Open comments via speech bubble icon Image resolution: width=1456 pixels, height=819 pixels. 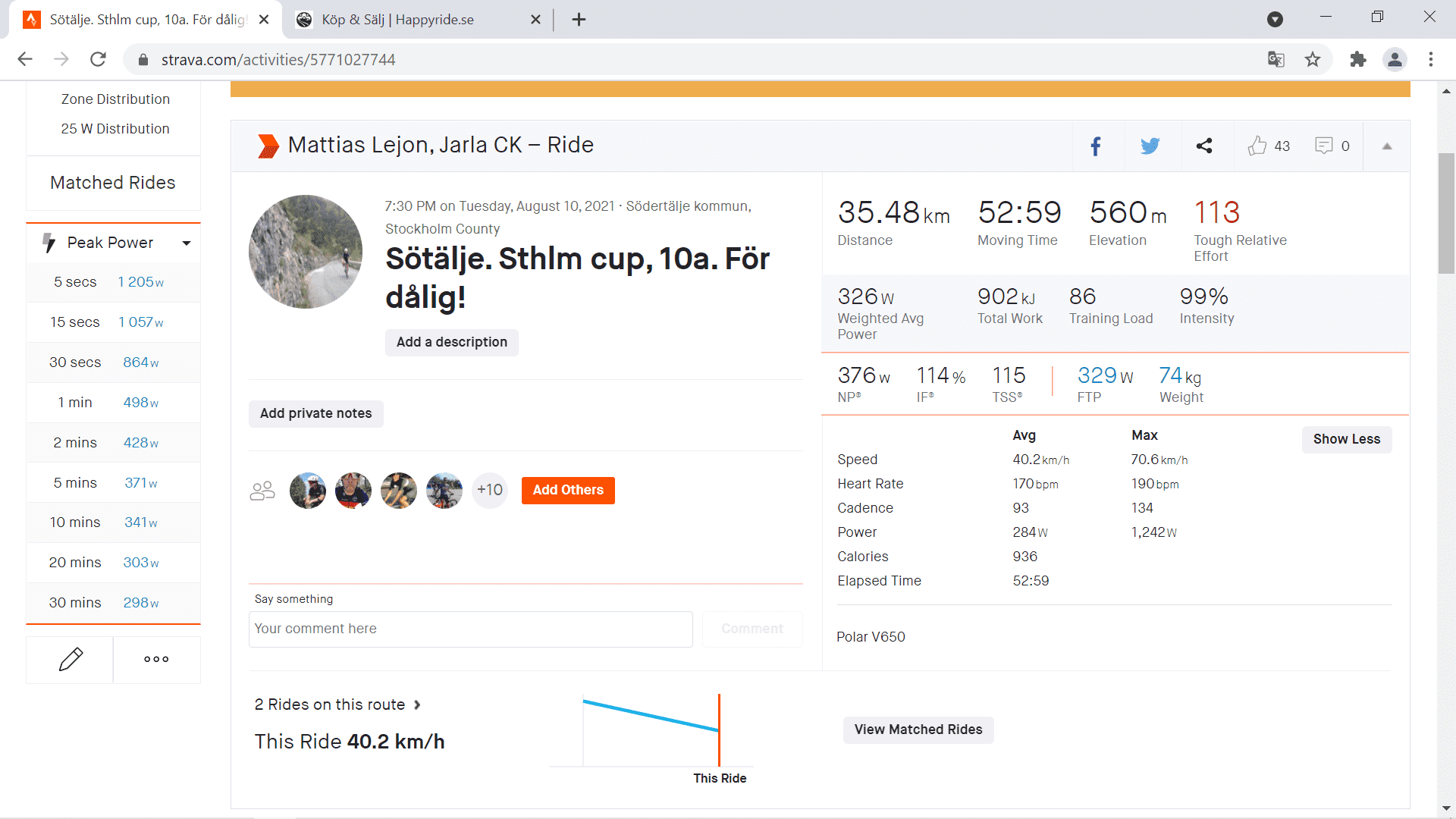pos(1323,146)
